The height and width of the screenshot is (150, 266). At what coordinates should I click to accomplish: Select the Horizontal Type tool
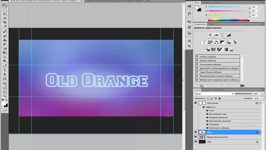click(5, 70)
